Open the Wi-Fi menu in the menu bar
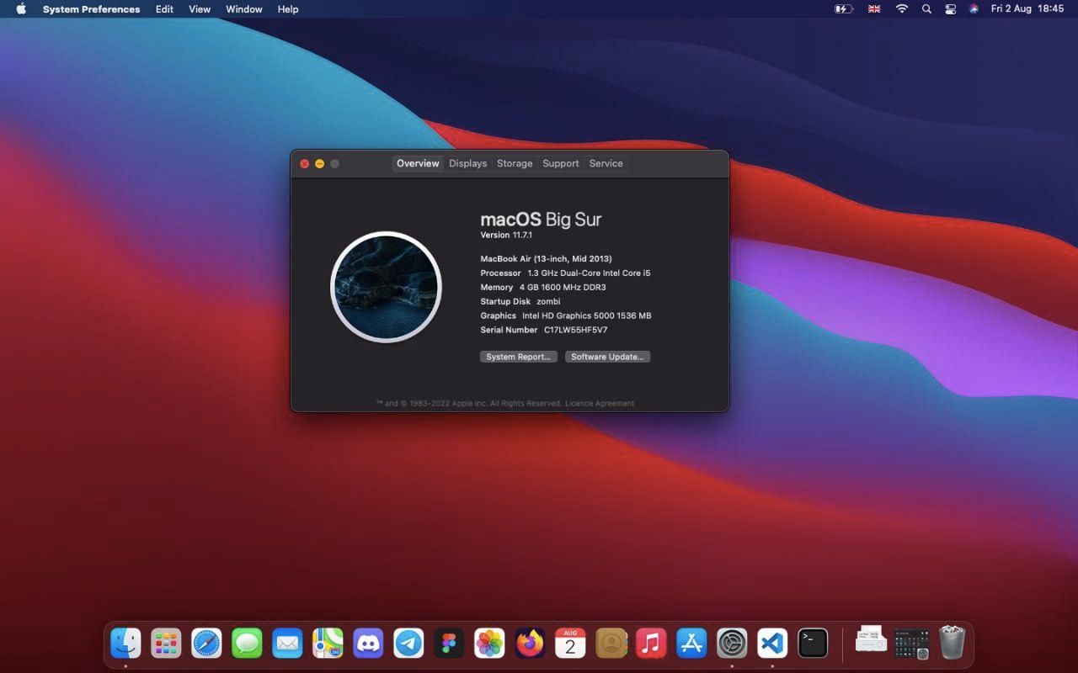 pyautogui.click(x=902, y=9)
